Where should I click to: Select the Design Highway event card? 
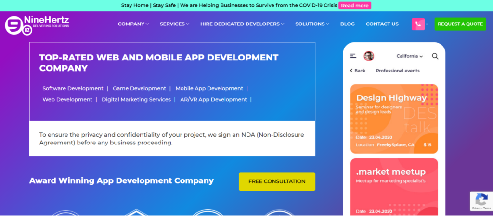tap(394, 119)
